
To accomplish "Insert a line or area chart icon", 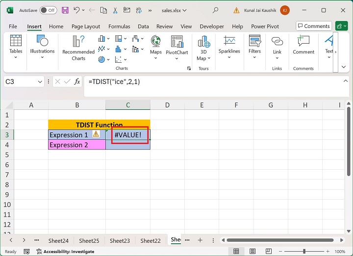I will 101,49.
